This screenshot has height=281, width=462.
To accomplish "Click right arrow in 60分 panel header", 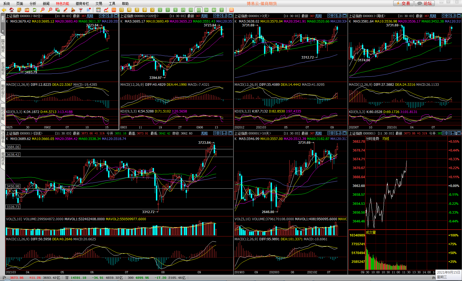I will (x=106, y=16).
